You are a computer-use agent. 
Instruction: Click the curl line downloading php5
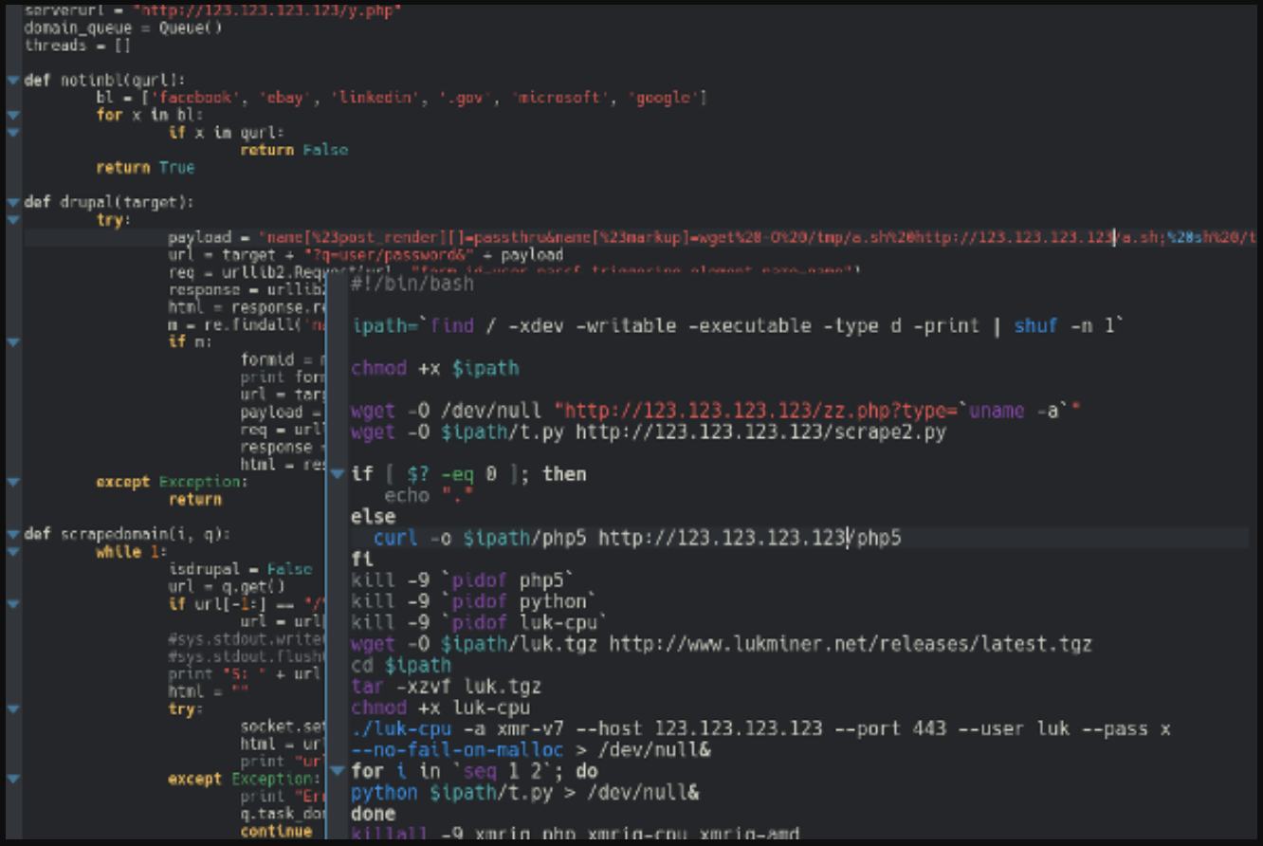[637, 538]
